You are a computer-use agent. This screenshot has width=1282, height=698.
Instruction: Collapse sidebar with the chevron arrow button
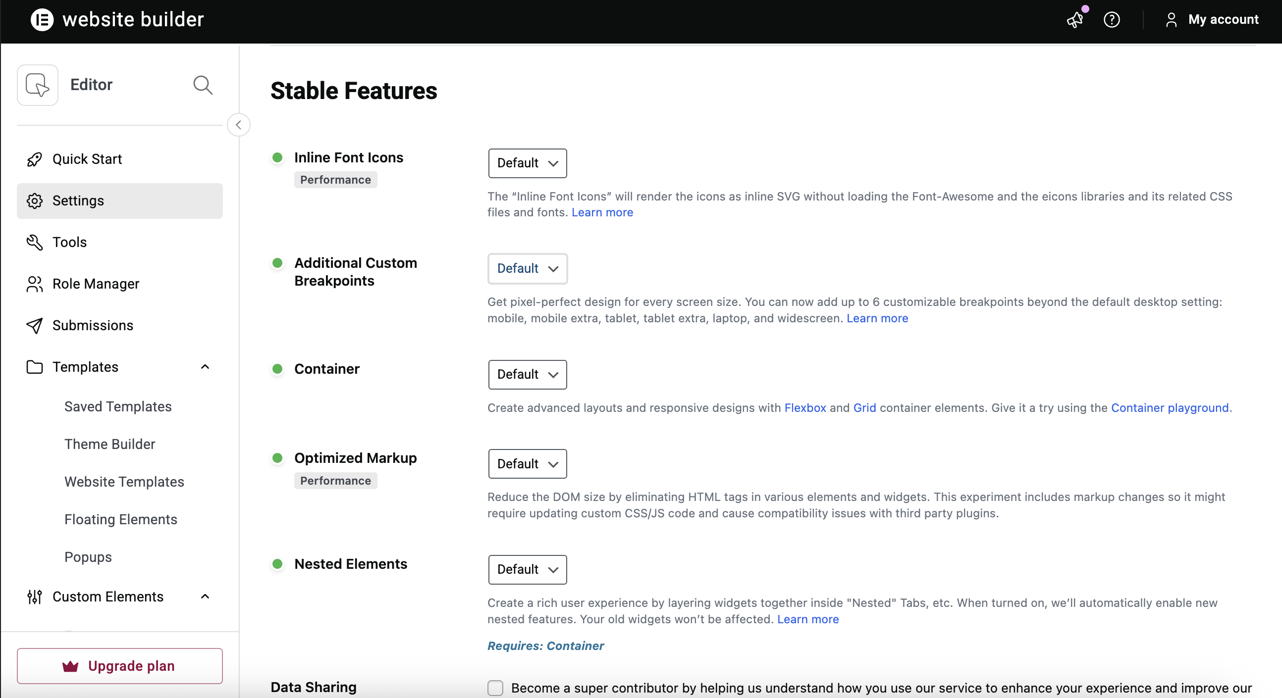click(238, 125)
